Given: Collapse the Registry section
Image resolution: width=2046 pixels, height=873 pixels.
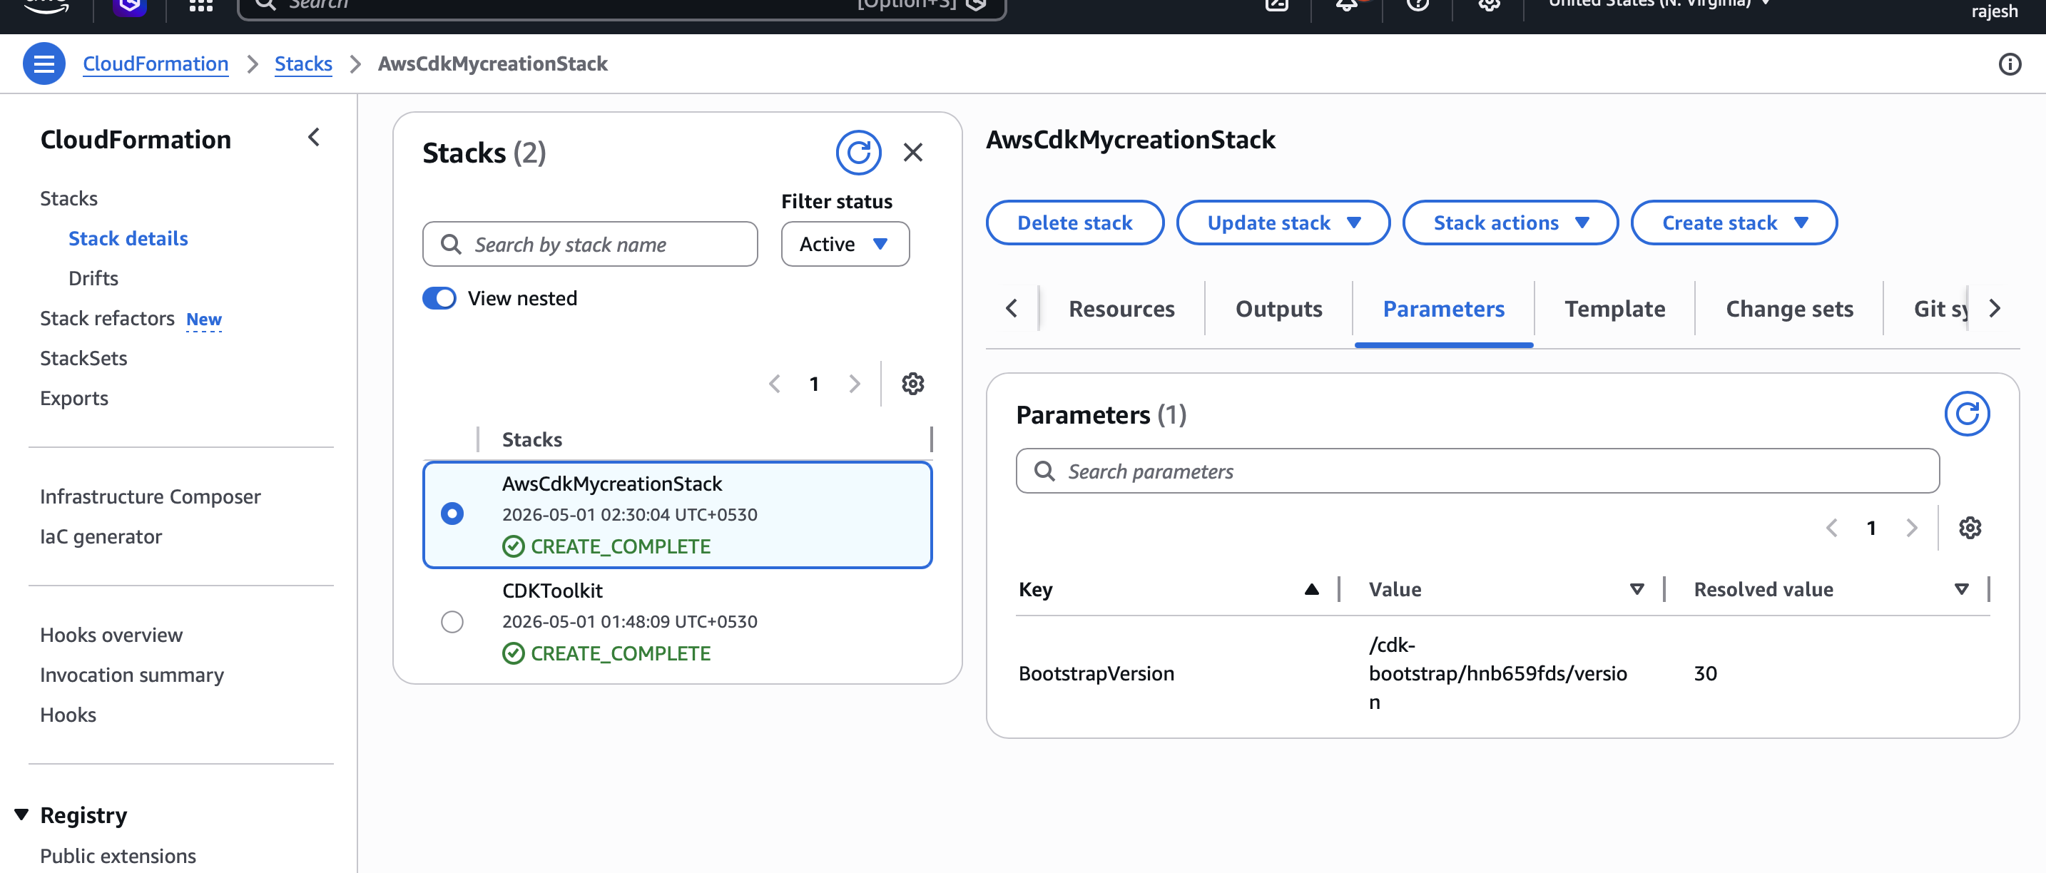Looking at the screenshot, I should [x=21, y=815].
